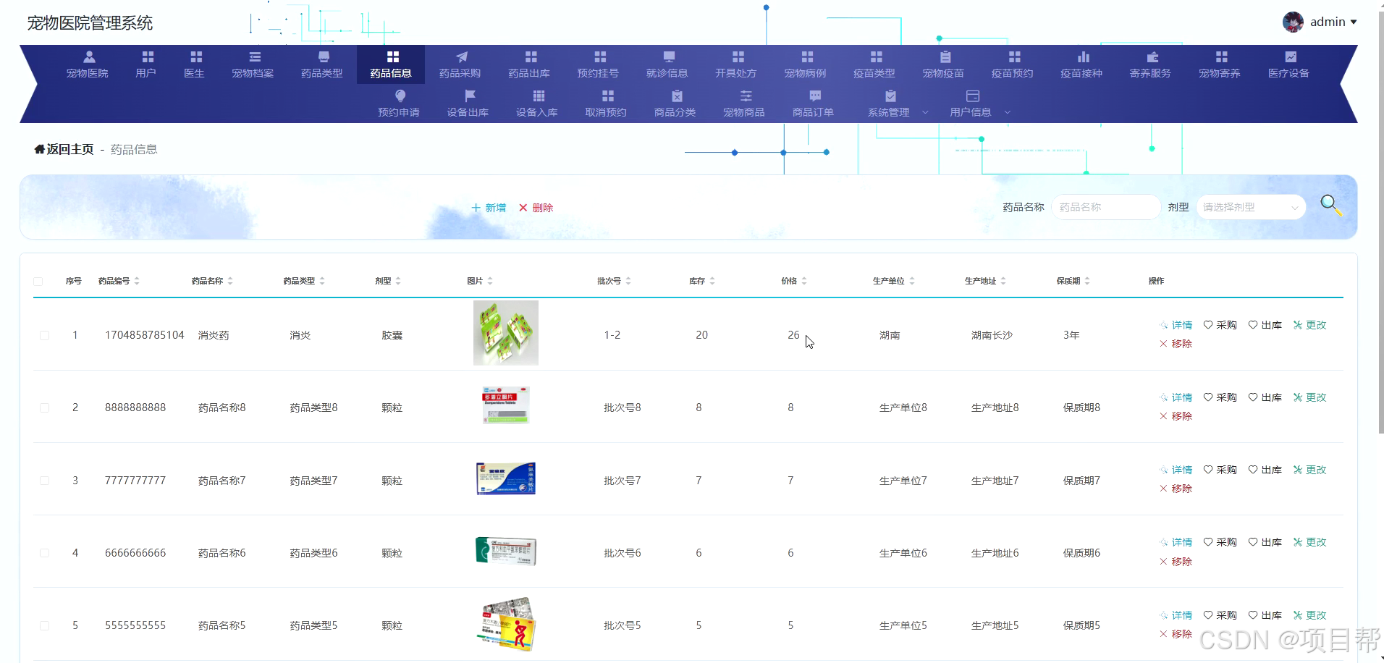This screenshot has height=663, width=1384.
Task: Open the 宠物医院 nav icon
Action: pyautogui.click(x=88, y=56)
